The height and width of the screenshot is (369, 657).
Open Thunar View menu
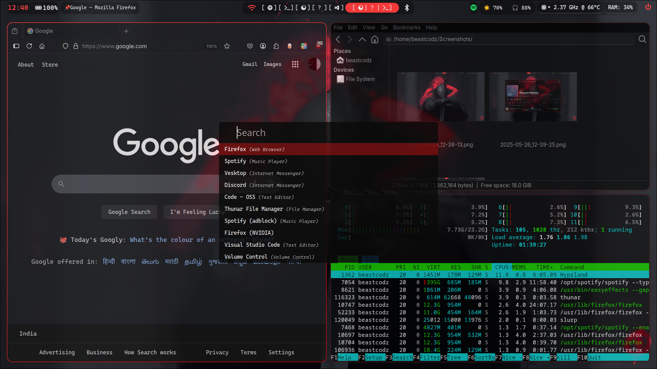click(369, 28)
